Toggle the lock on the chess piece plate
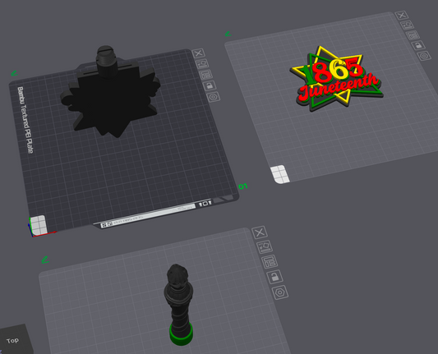Screen dimensions: 438x354 274,277
